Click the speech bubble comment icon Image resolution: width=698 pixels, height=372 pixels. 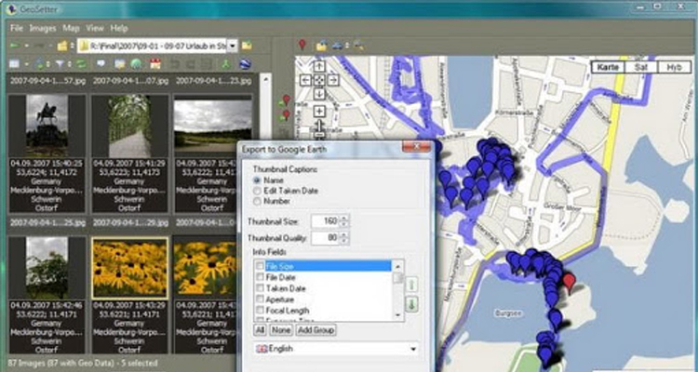click(101, 64)
